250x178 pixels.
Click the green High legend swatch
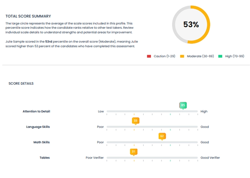coord(219,56)
